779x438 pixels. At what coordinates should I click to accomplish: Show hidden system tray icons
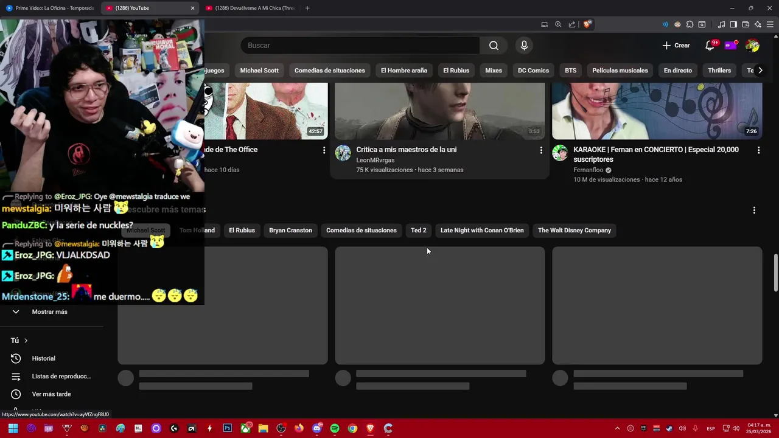(x=617, y=428)
